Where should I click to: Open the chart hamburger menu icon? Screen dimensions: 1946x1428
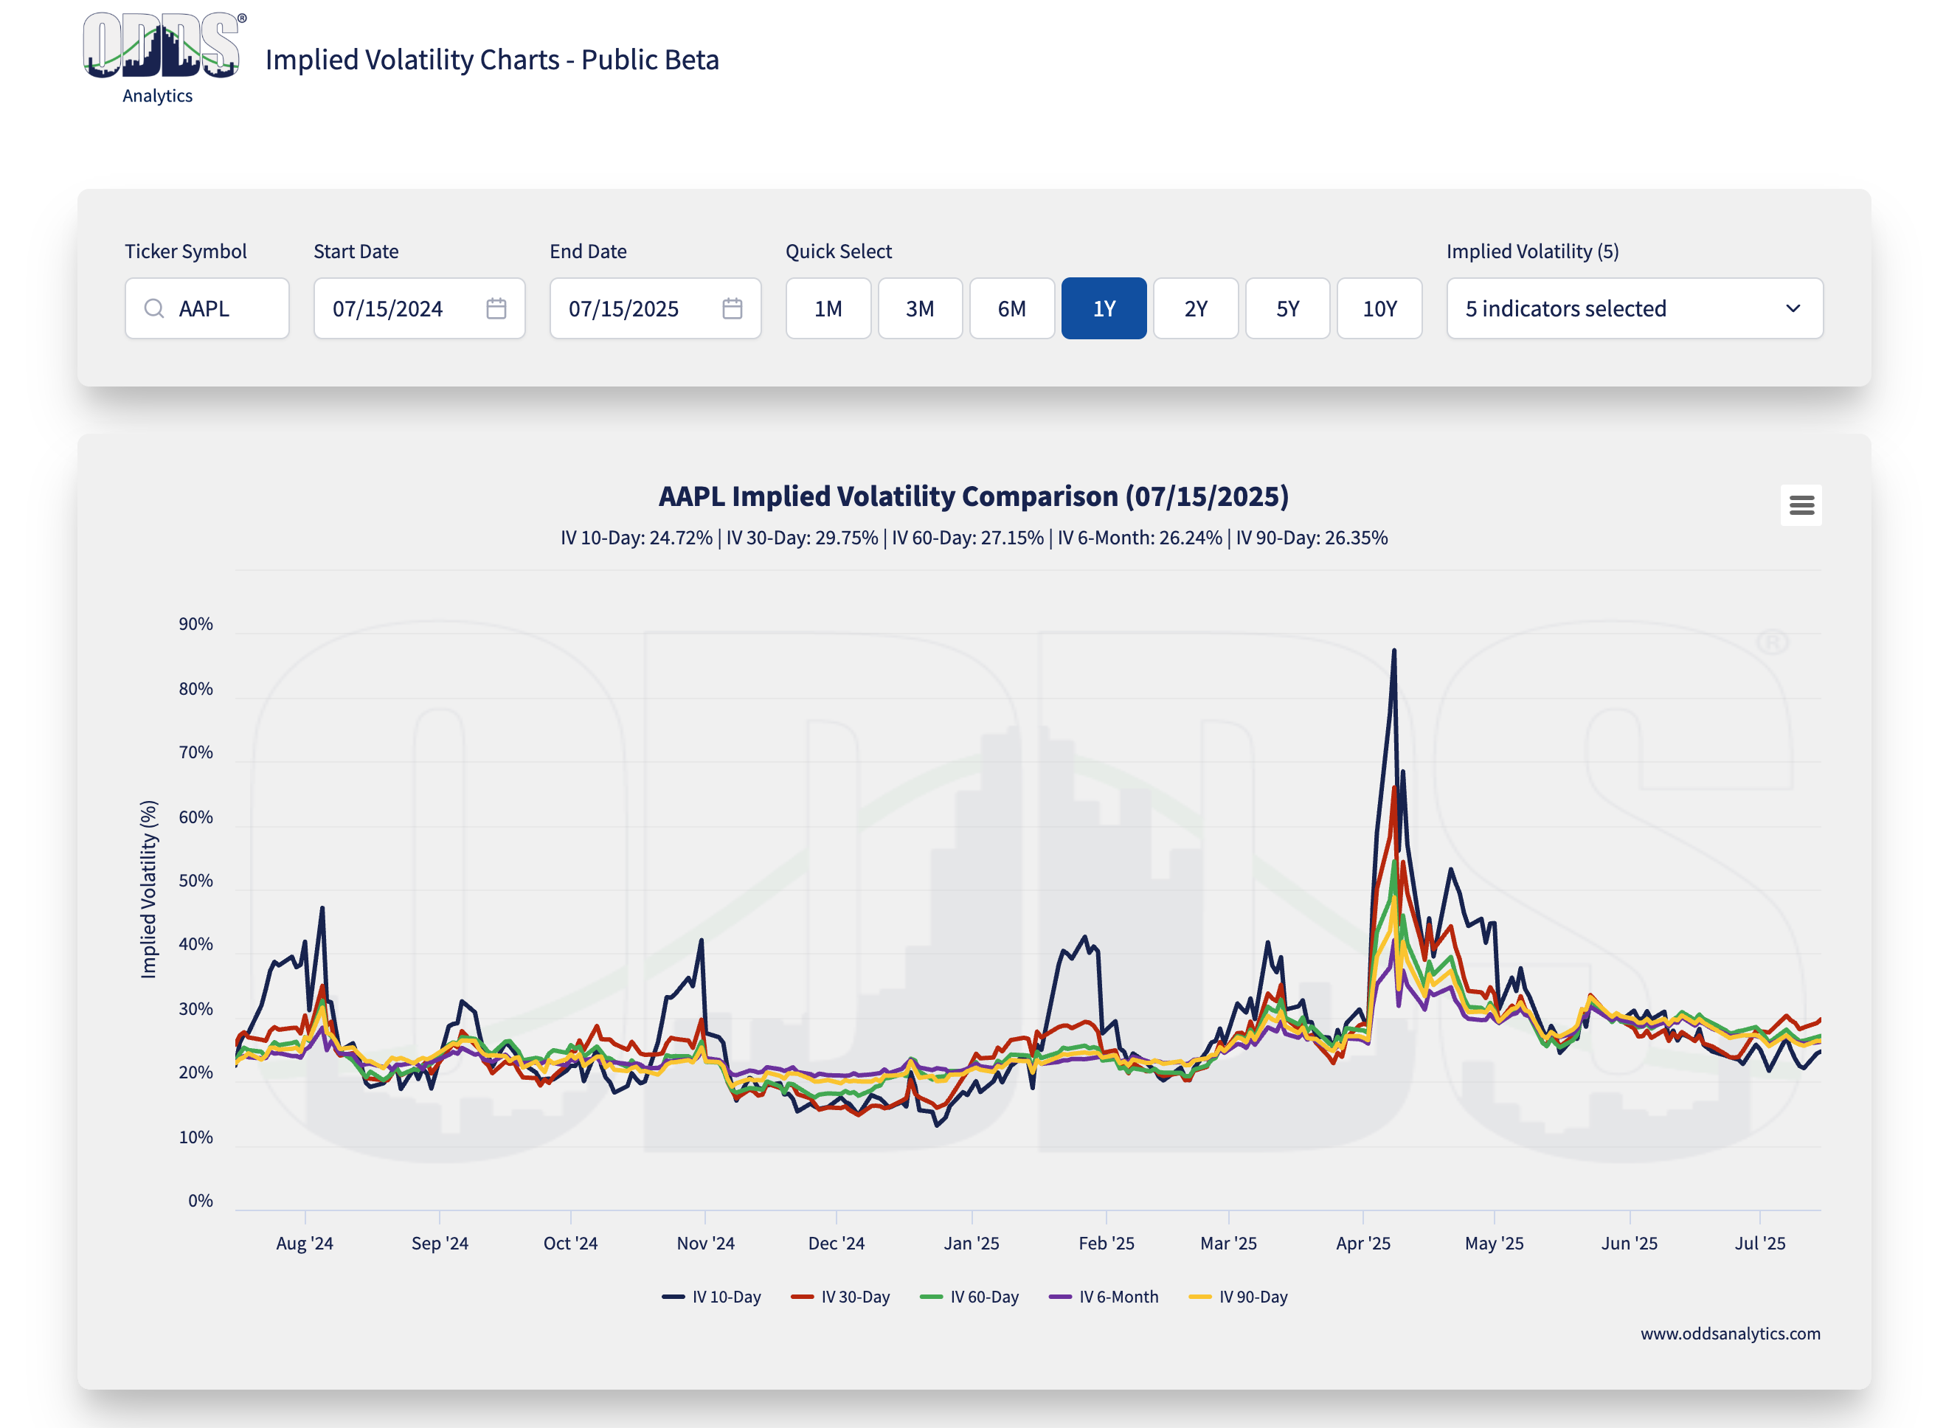(x=1800, y=505)
